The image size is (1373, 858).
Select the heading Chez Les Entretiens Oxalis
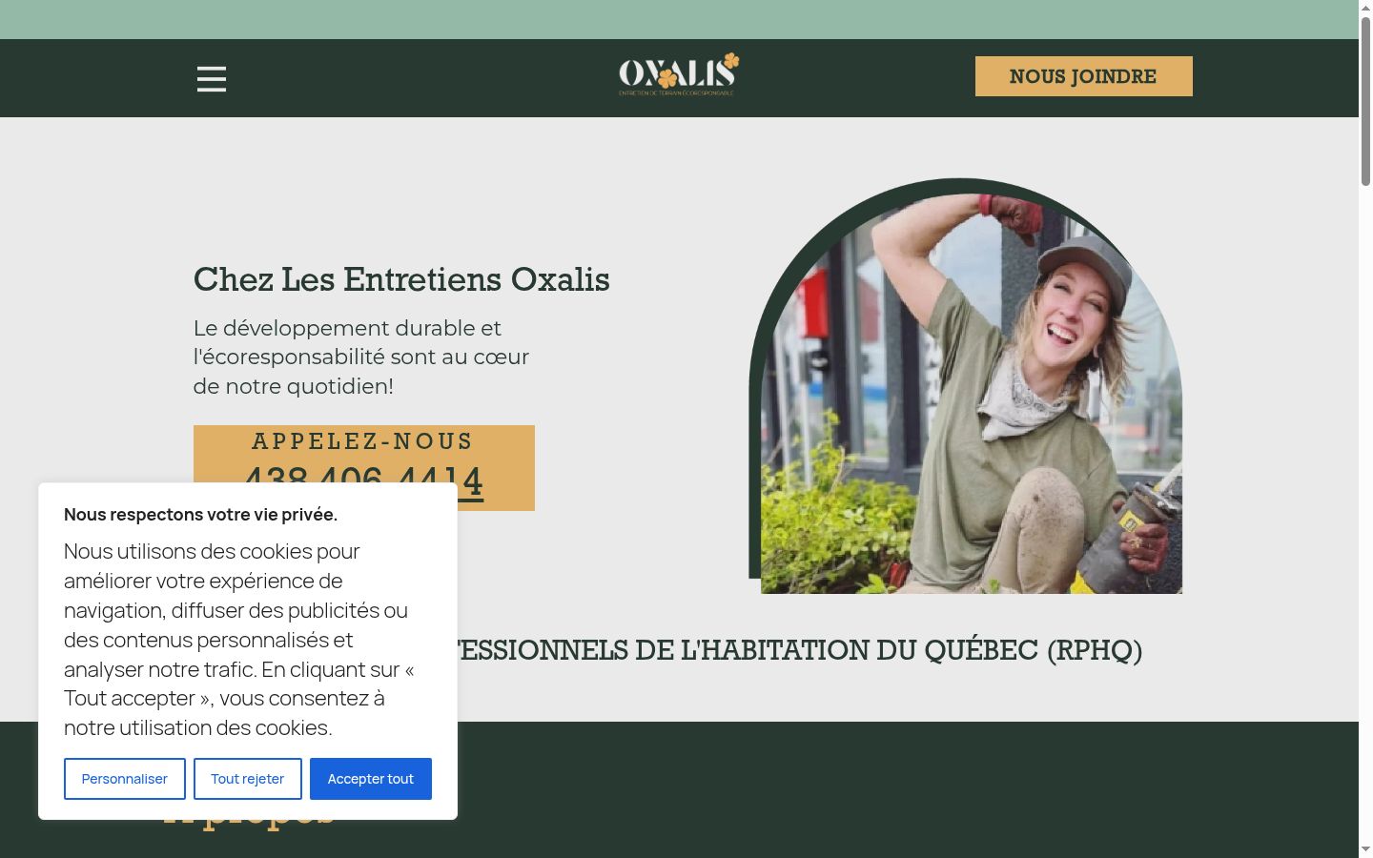(401, 279)
